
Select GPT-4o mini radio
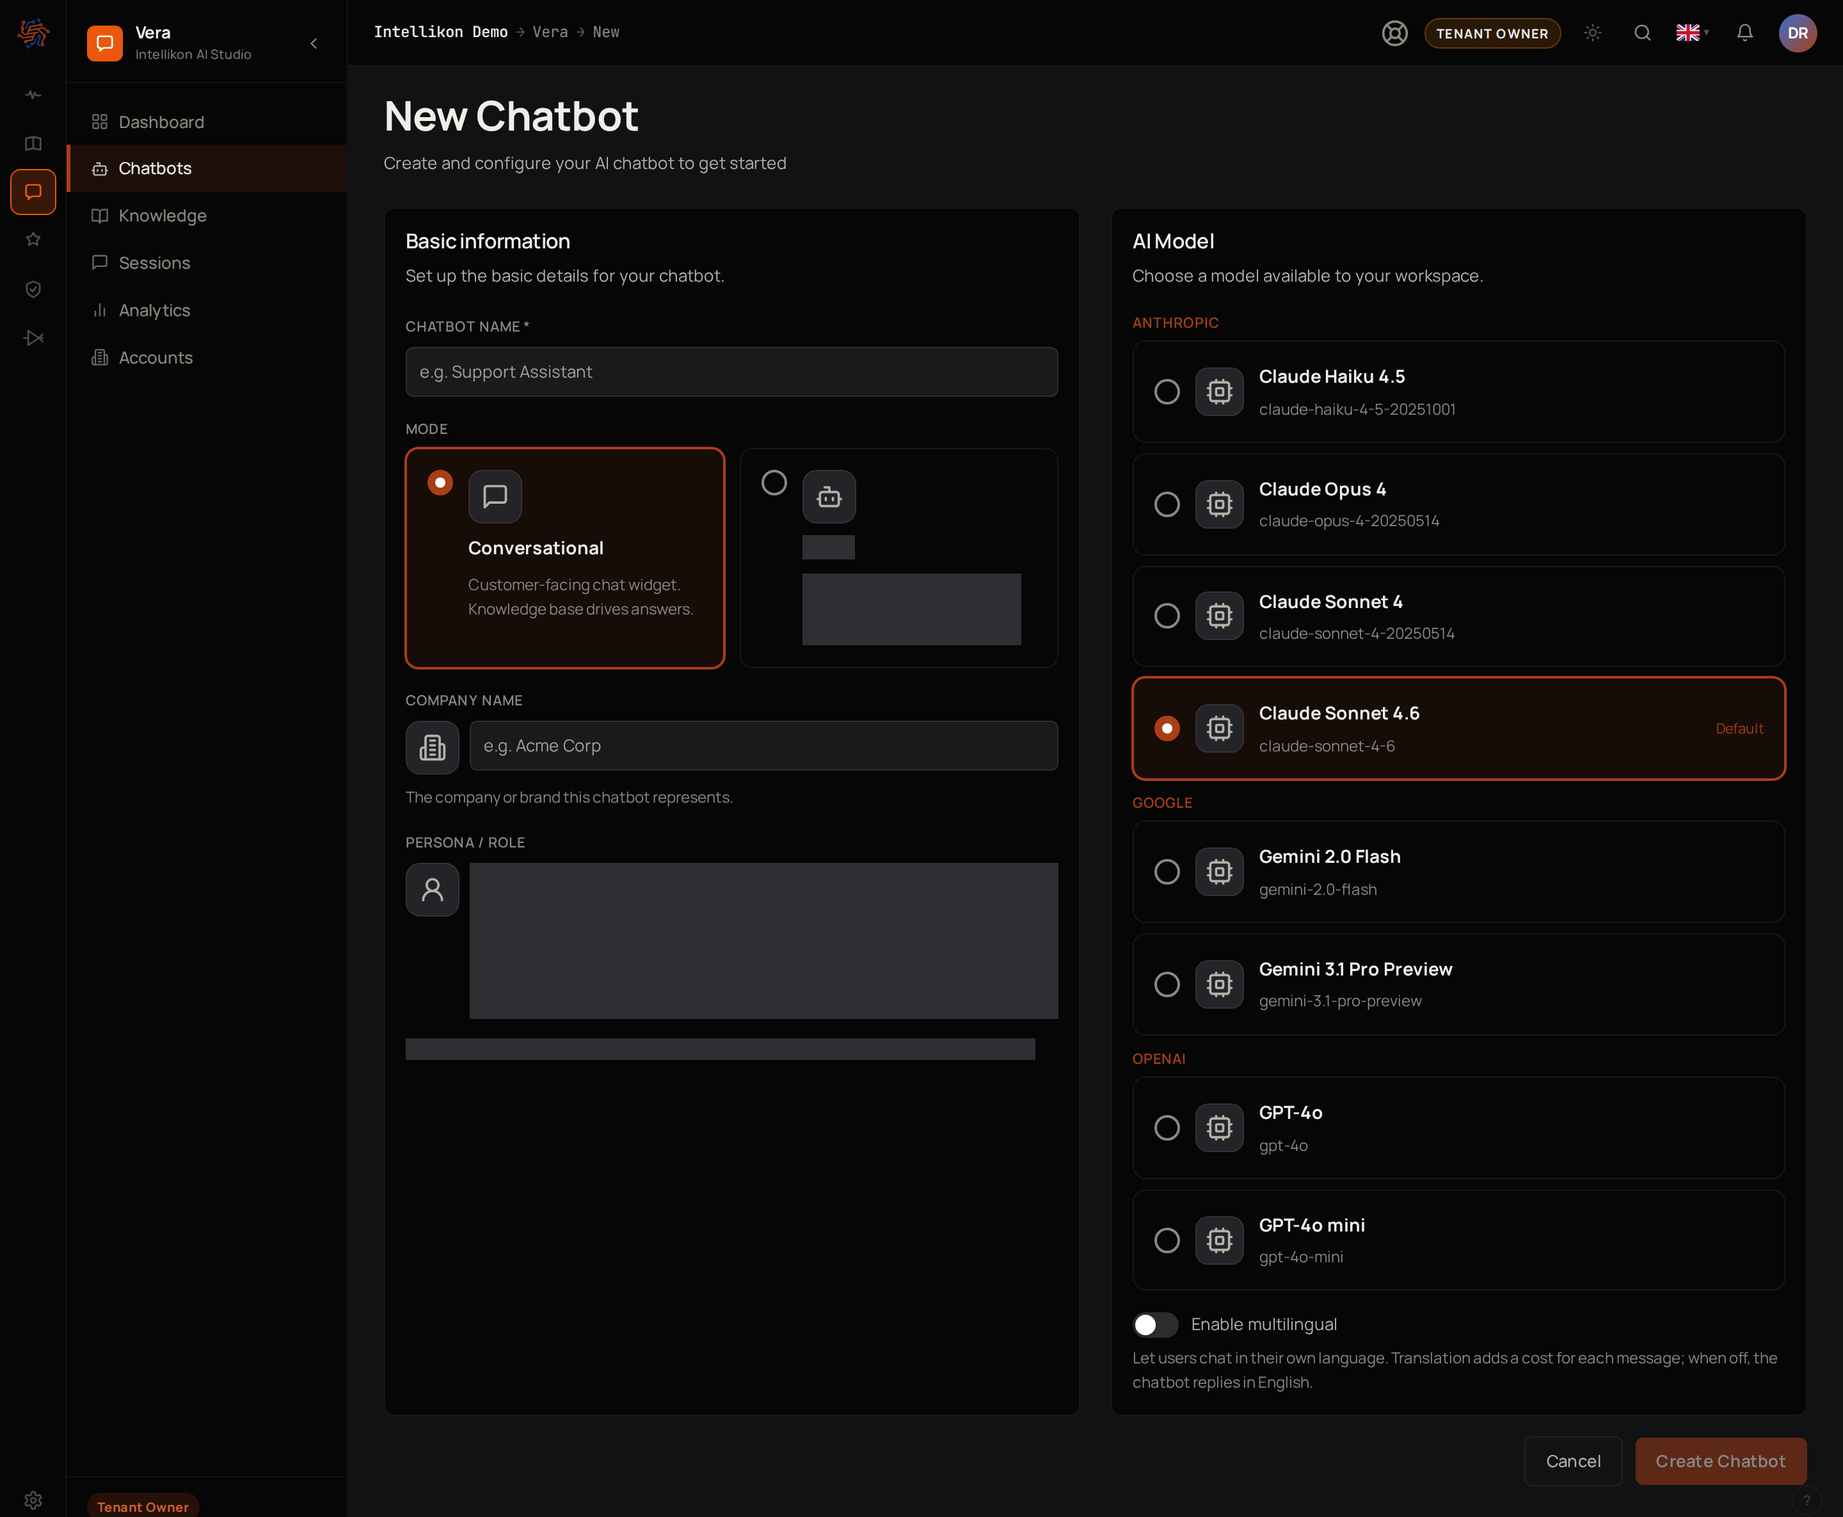1167,1240
